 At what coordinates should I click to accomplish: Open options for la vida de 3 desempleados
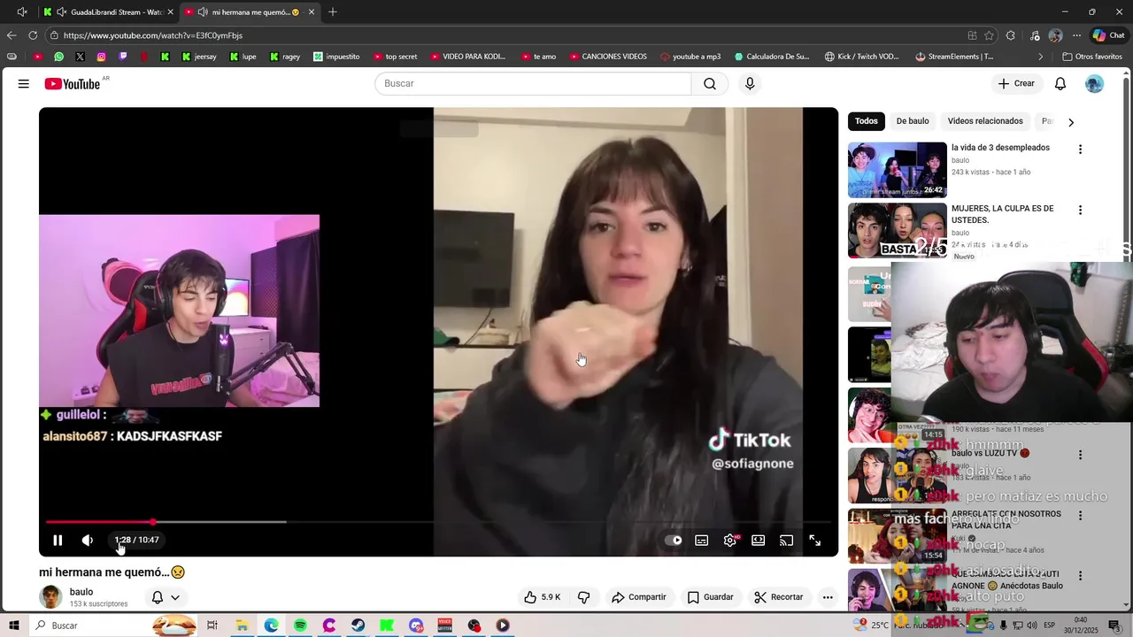tap(1080, 150)
